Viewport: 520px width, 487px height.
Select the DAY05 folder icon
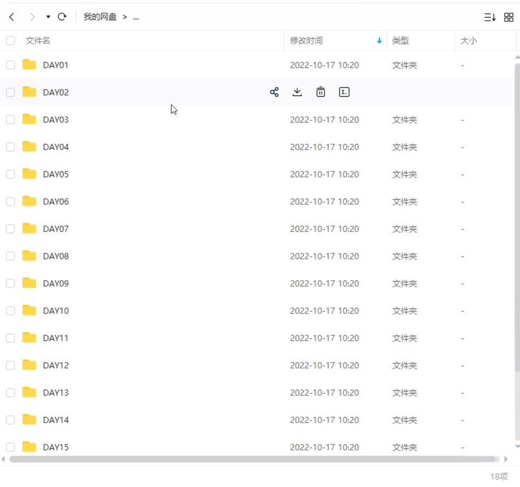pos(29,174)
